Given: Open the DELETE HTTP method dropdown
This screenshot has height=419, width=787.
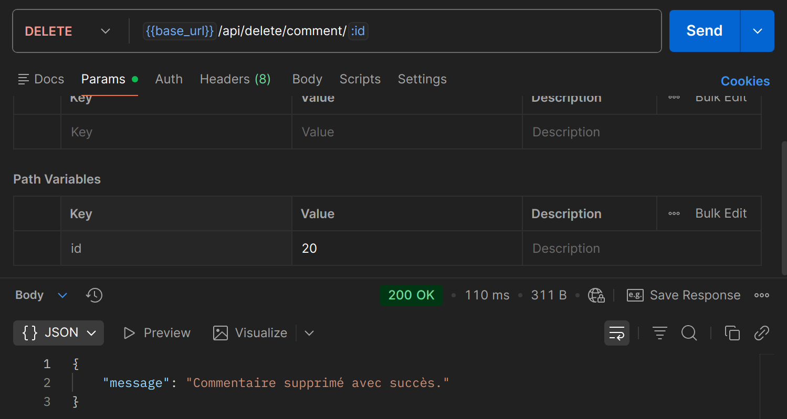Looking at the screenshot, I should click(x=68, y=31).
